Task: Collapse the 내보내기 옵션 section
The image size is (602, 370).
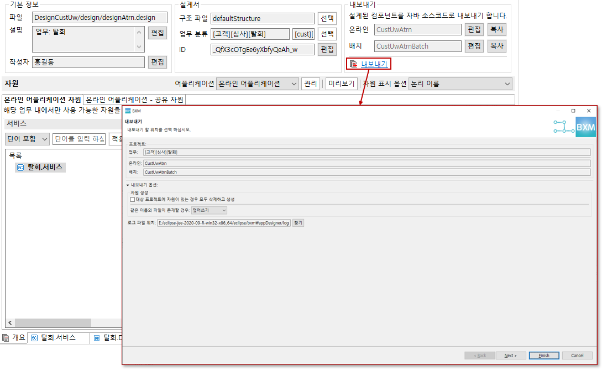Action: pos(128,185)
